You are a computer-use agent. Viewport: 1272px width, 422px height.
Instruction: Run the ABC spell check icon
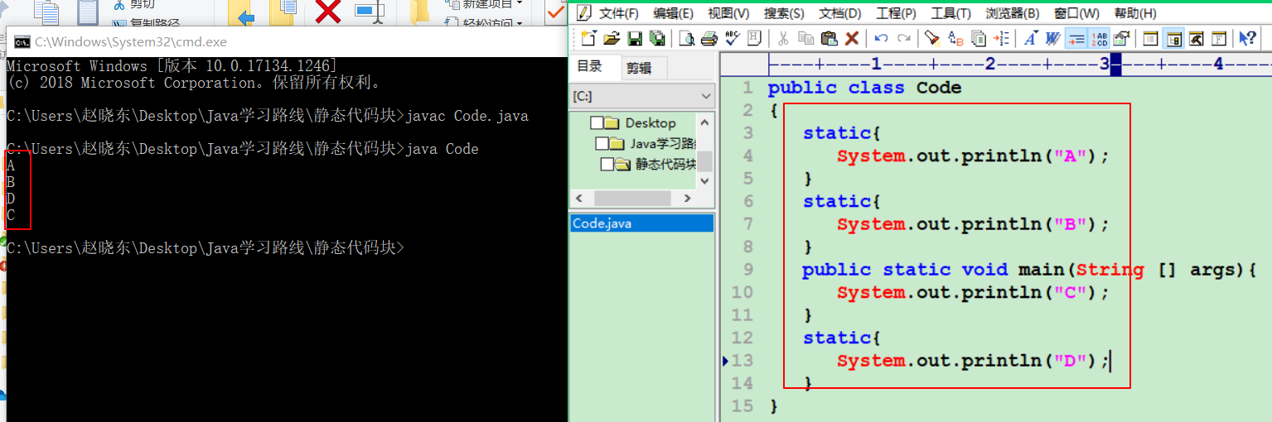(733, 38)
